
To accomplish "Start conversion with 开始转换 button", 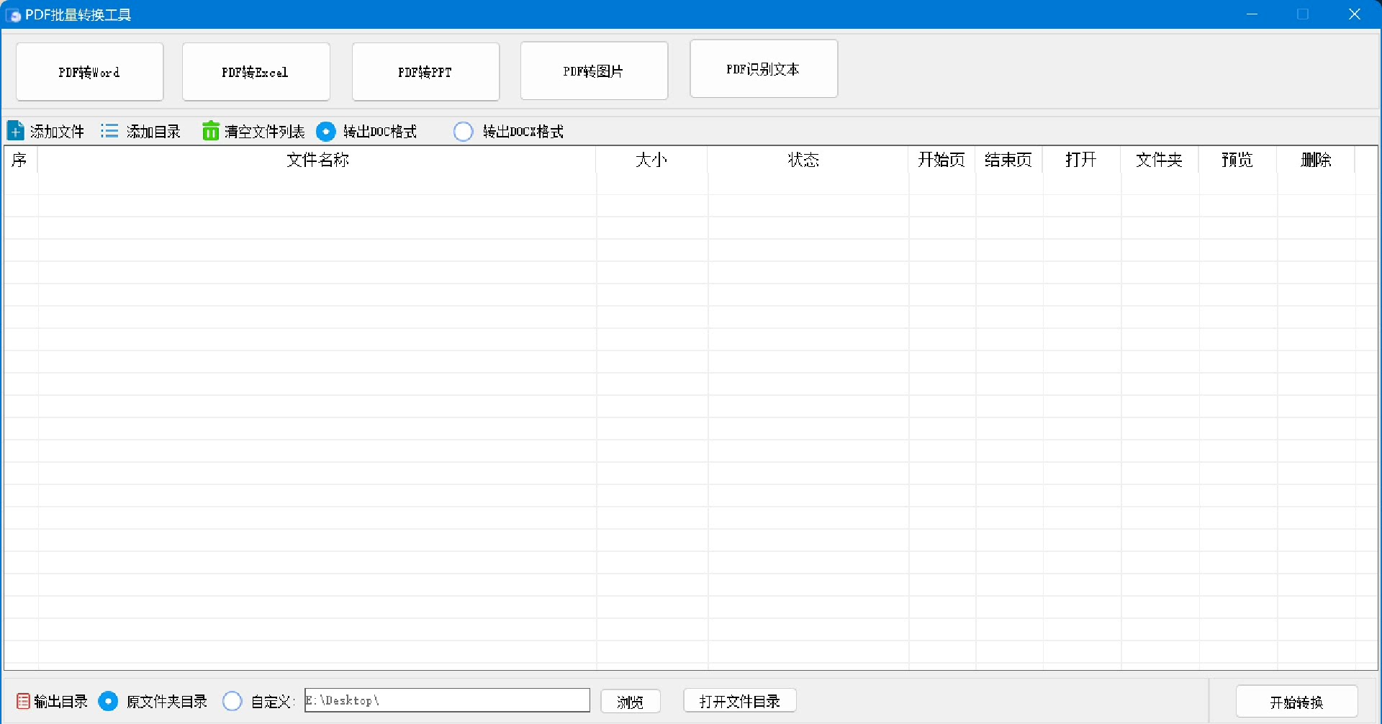I will pyautogui.click(x=1296, y=702).
